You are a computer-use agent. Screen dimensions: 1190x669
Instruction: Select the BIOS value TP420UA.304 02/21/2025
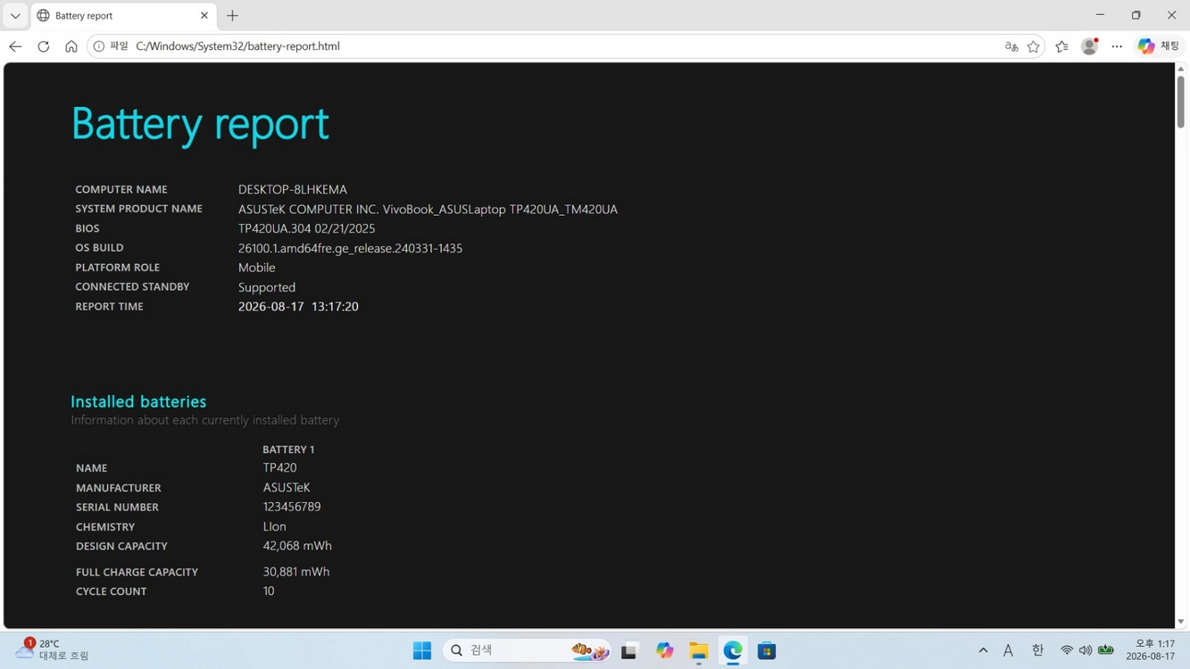(x=306, y=228)
